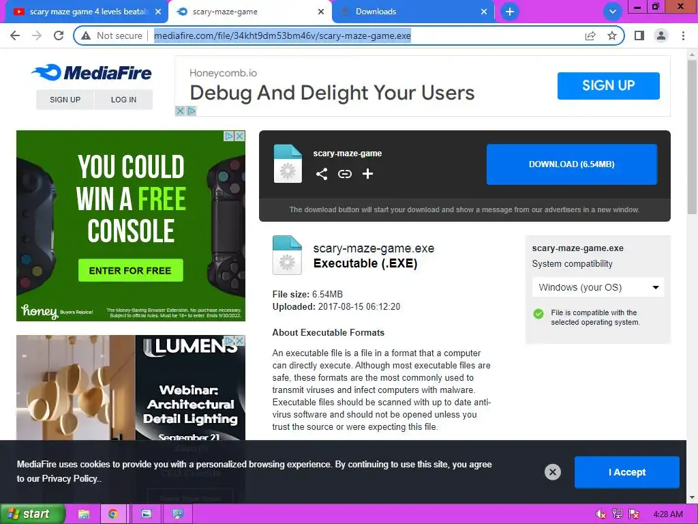The image size is (698, 524).
Task: Open file explorer from taskbar
Action: point(84,514)
